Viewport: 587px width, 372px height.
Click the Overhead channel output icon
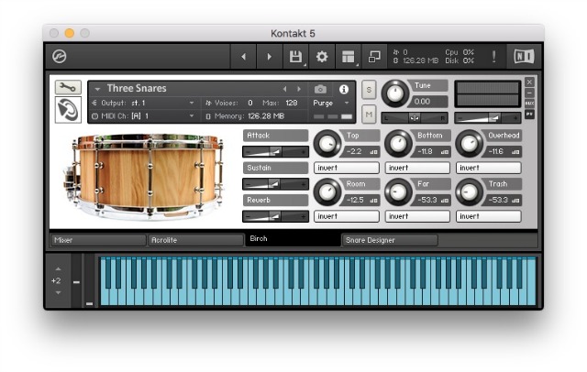(x=515, y=152)
